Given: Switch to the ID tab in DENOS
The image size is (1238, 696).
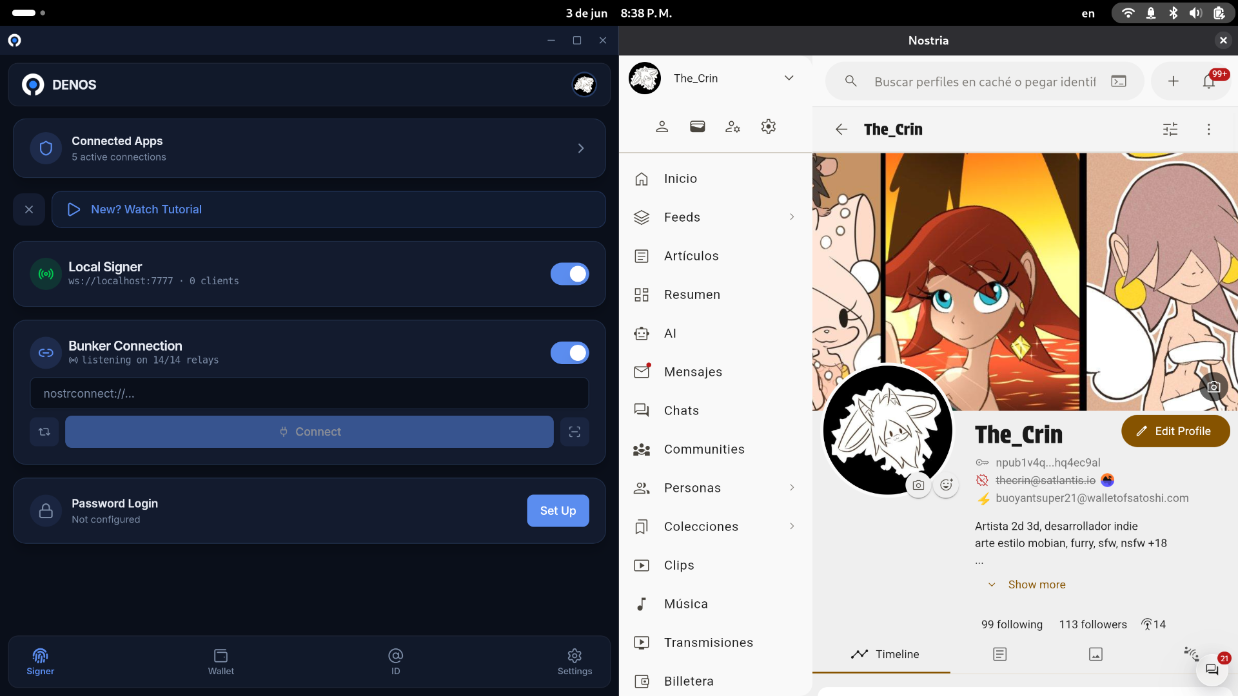Looking at the screenshot, I should click(395, 662).
